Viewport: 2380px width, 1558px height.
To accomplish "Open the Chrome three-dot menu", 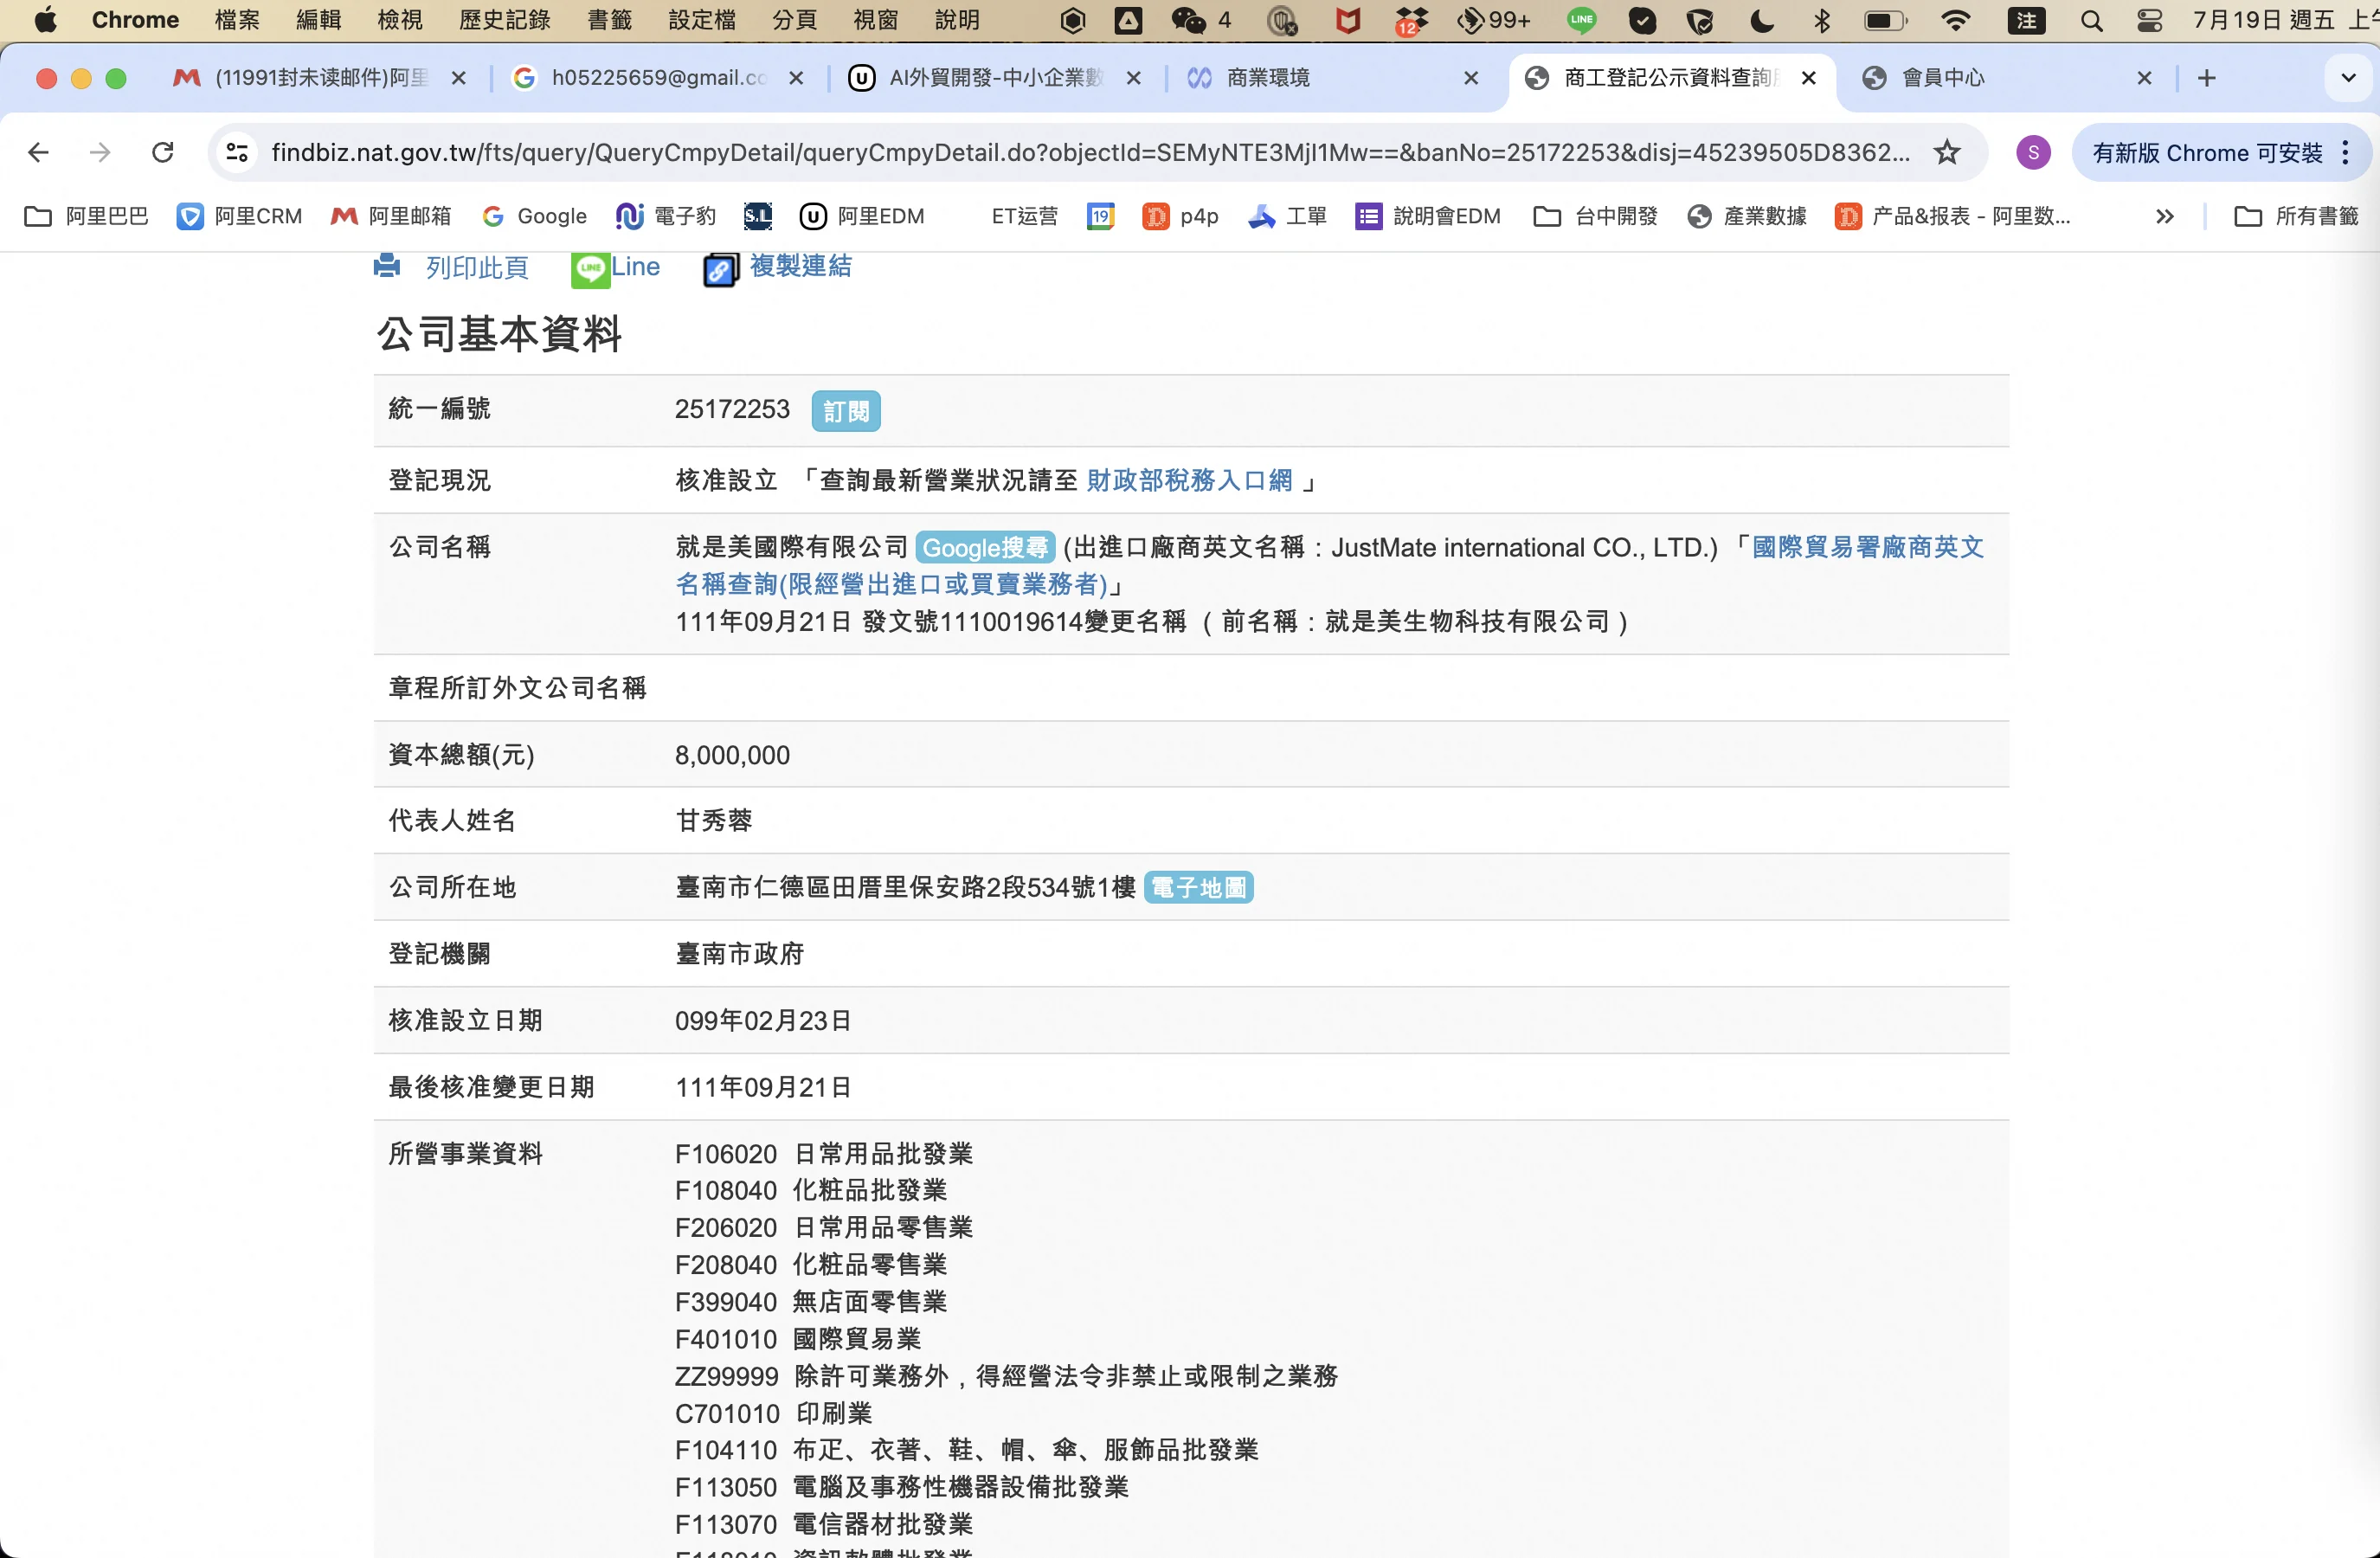I will (x=2346, y=153).
